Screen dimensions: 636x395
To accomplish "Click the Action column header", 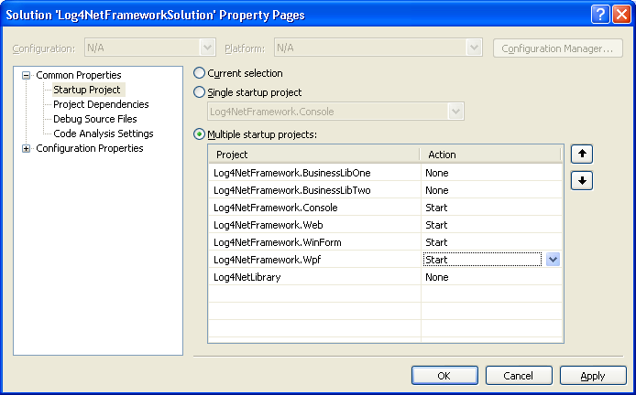I will pyautogui.click(x=490, y=155).
